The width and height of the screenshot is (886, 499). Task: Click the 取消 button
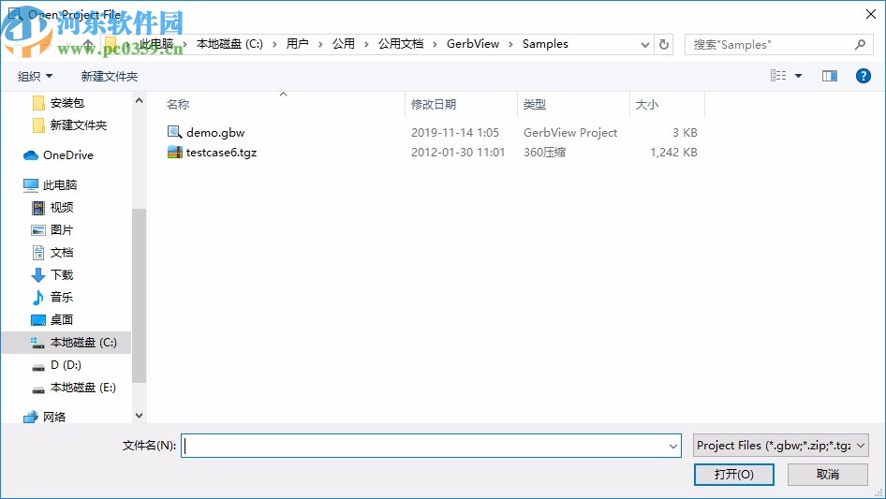[828, 475]
